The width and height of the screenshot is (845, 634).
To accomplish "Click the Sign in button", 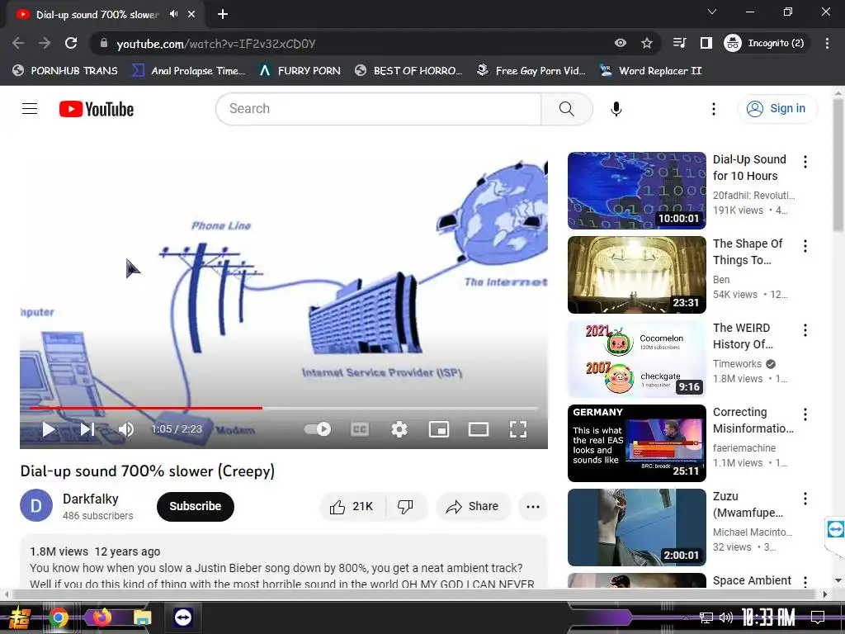I will pyautogui.click(x=777, y=108).
